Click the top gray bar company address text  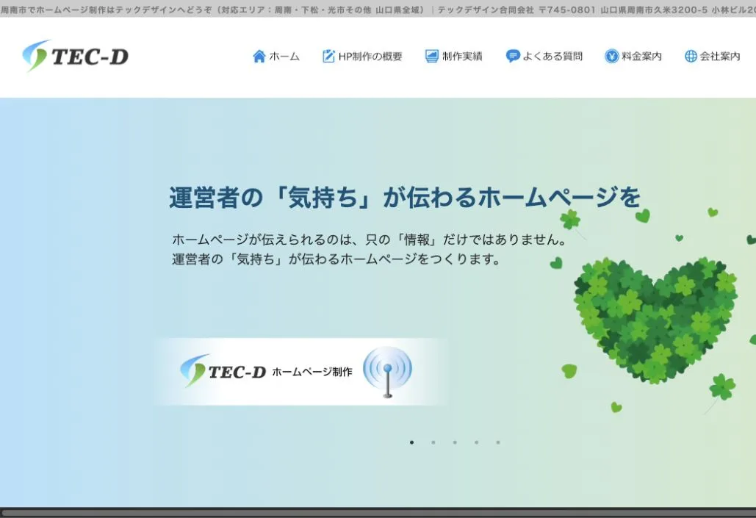(x=597, y=10)
